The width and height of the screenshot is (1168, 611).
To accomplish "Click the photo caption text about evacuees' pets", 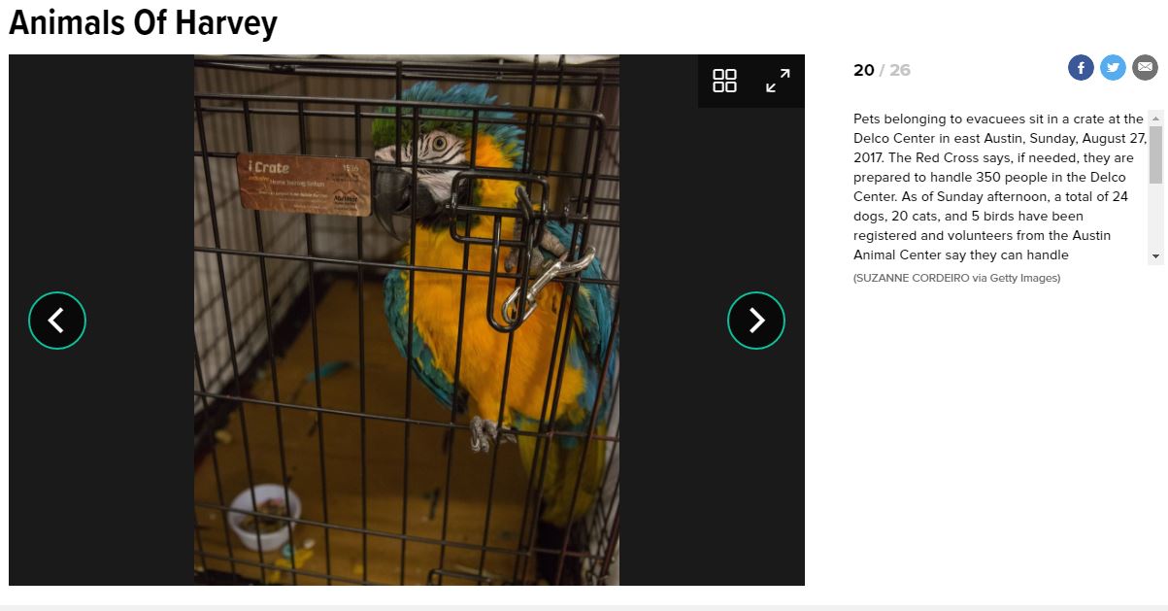I will click(1000, 187).
